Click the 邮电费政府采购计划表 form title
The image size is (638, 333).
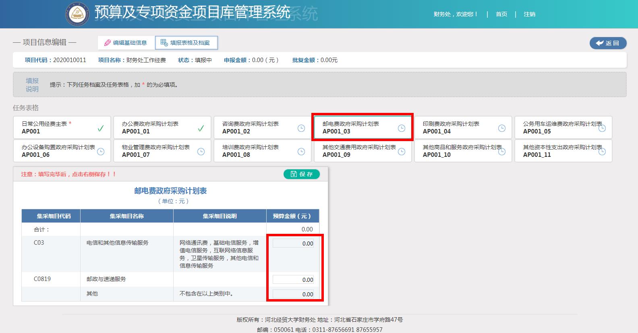(x=171, y=191)
